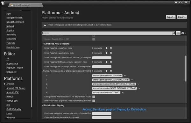Open Input settings
The image size is (191, 123).
point(9,13)
